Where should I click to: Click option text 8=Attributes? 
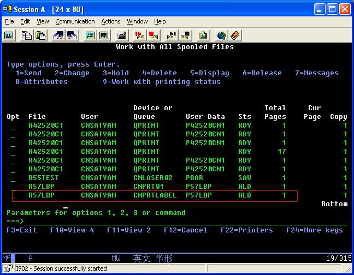tap(42, 82)
